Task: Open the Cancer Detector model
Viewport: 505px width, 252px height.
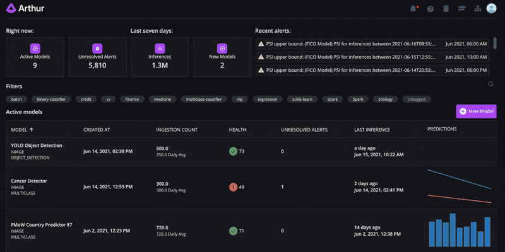Action: [x=29, y=181]
